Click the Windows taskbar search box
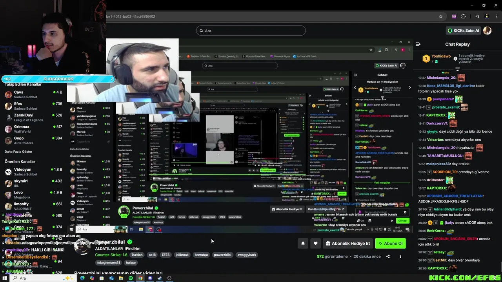The width and height of the screenshot is (502, 282). pyautogui.click(x=43, y=278)
